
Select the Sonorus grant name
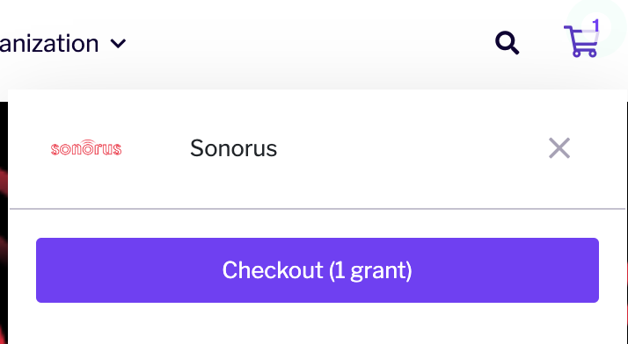pos(233,148)
